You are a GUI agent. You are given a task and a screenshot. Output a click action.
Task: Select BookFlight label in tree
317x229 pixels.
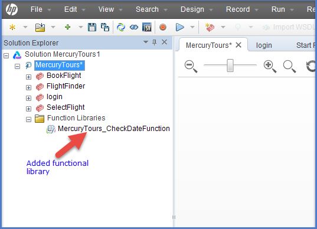click(64, 76)
